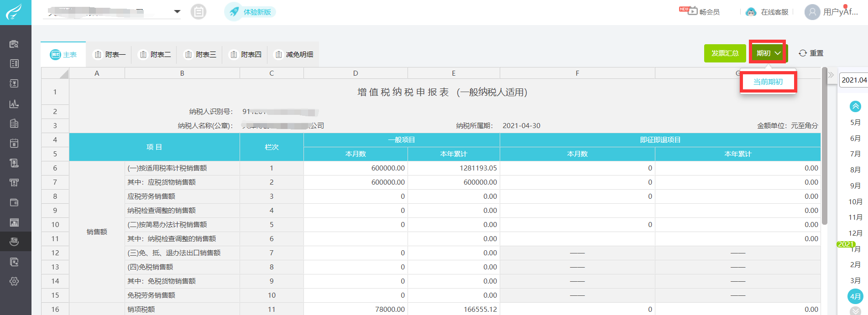Switch to the 附表一 tab

point(110,55)
